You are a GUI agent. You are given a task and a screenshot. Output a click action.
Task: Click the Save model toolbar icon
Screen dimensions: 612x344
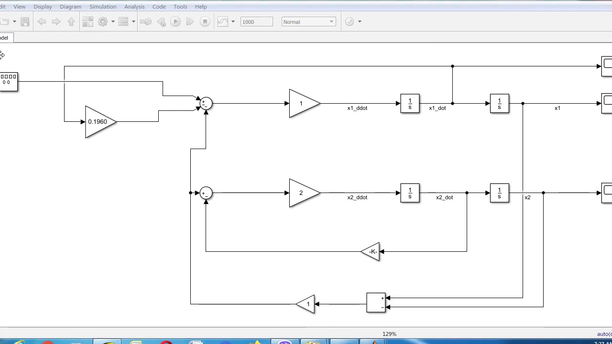pyautogui.click(x=25, y=21)
